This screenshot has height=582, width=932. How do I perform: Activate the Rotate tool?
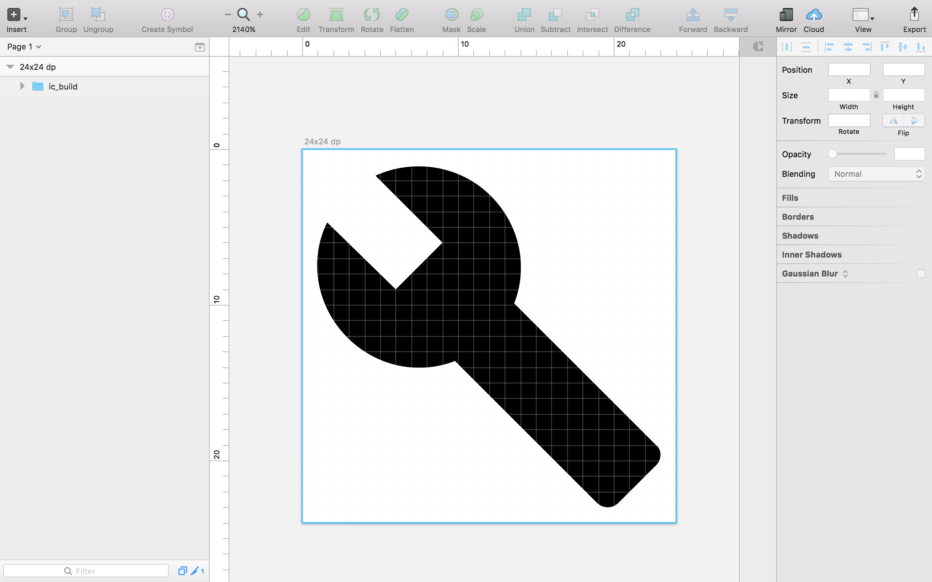coord(371,19)
